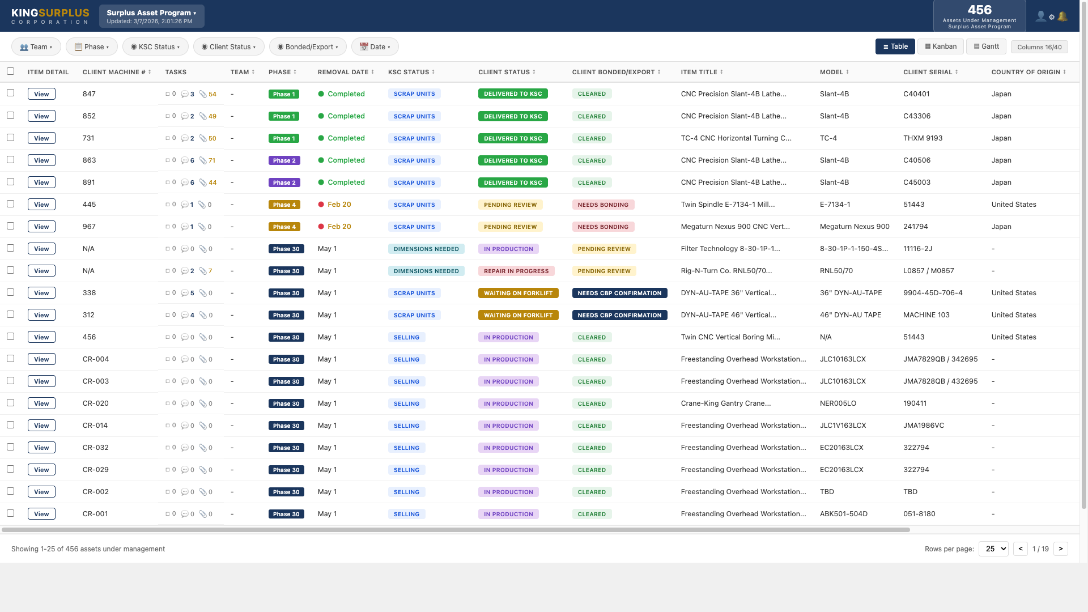The height and width of the screenshot is (612, 1088).
Task: Click the sort arrows on KSC Status header
Action: click(x=433, y=72)
